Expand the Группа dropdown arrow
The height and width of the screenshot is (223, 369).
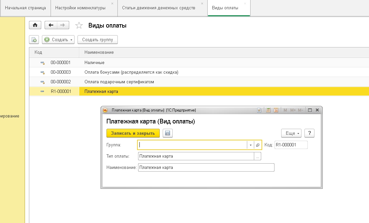(250, 145)
